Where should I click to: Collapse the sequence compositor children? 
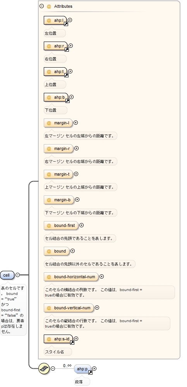(53, 368)
